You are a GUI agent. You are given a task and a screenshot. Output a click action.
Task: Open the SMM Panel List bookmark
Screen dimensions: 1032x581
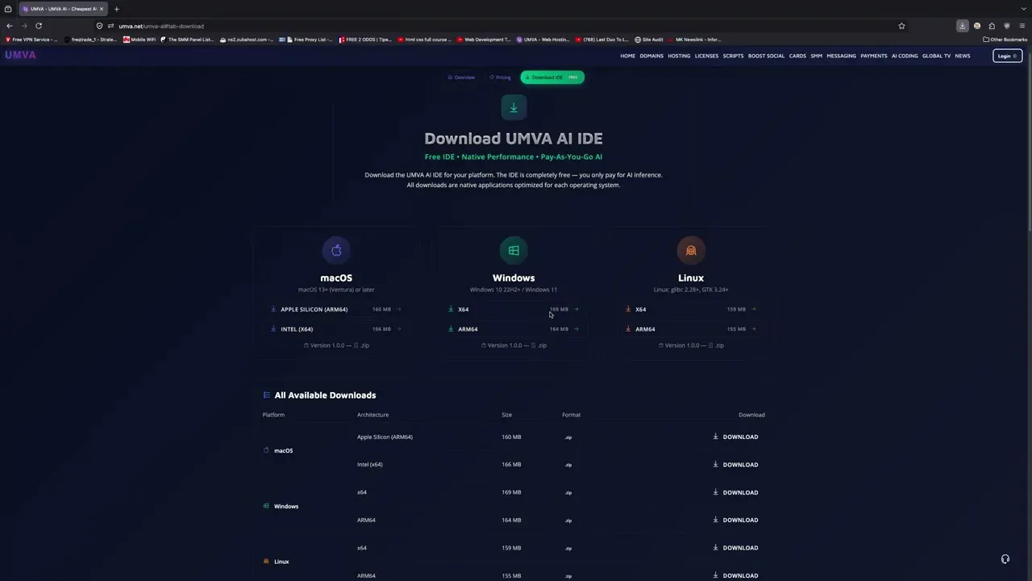[187, 40]
